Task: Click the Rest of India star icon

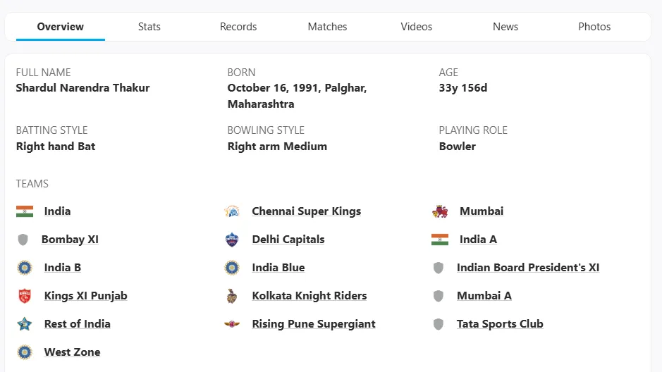Action: [25, 324]
